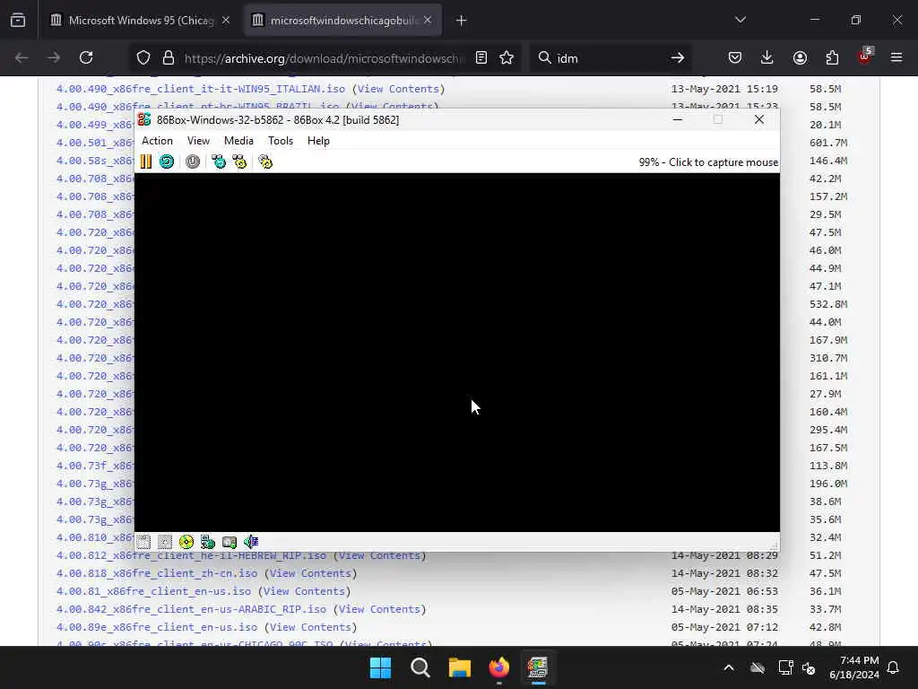Click View Contents for HEBREW_RIP.iso
Viewport: 918px width, 689px height.
coord(379,555)
